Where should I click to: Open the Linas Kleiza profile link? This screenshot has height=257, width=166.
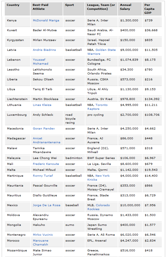pyautogui.click(x=42, y=105)
